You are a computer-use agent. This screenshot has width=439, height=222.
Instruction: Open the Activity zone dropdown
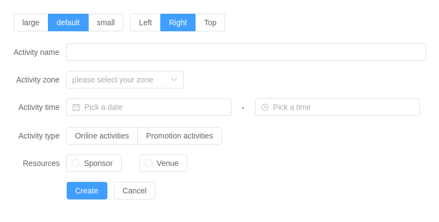click(125, 80)
